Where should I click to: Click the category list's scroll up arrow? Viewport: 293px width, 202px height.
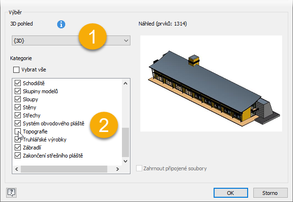[x=126, y=83]
